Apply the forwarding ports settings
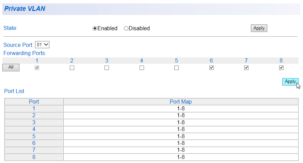Viewport: 303px width, 163px height. pos(290,81)
